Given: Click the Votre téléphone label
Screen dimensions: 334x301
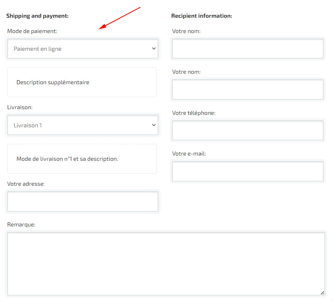Looking at the screenshot, I should click(x=193, y=113).
